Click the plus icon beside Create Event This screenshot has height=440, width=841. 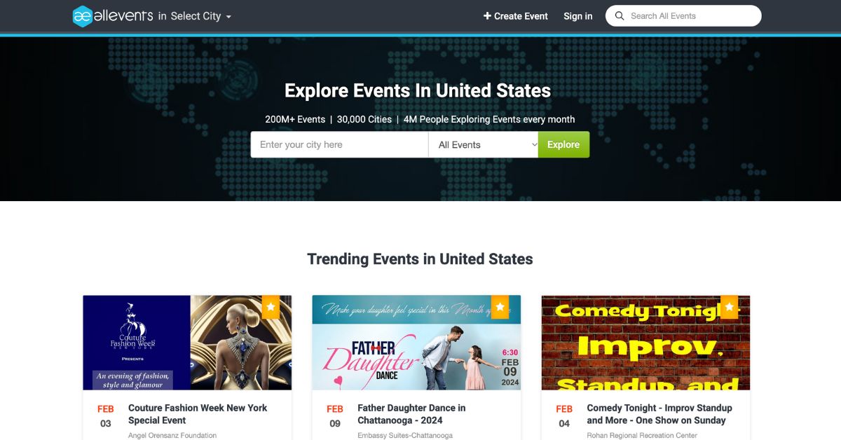pos(487,16)
